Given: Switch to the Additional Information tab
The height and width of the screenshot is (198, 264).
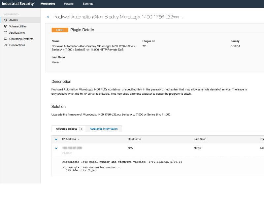Looking at the screenshot, I should click(103, 129).
